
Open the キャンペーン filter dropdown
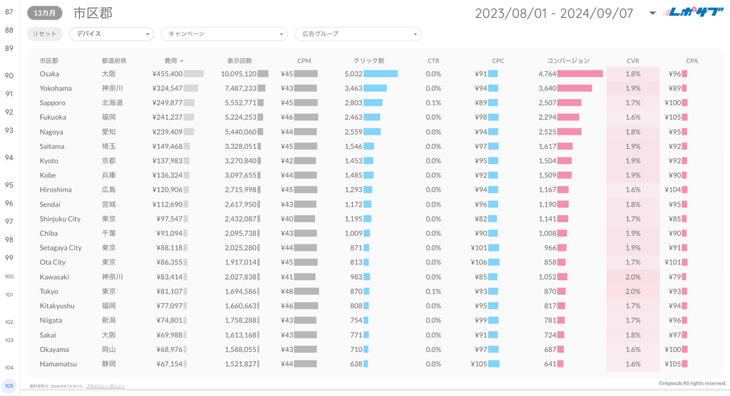(x=223, y=34)
